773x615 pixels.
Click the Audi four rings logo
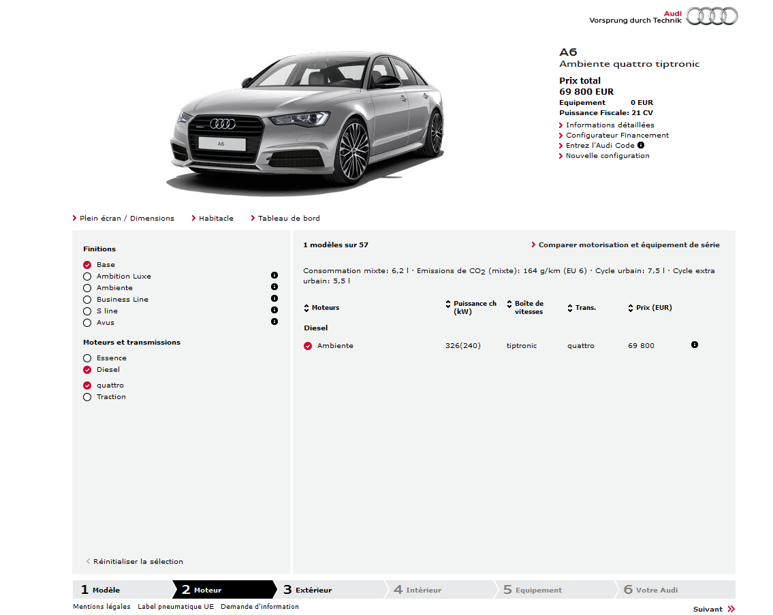712,16
